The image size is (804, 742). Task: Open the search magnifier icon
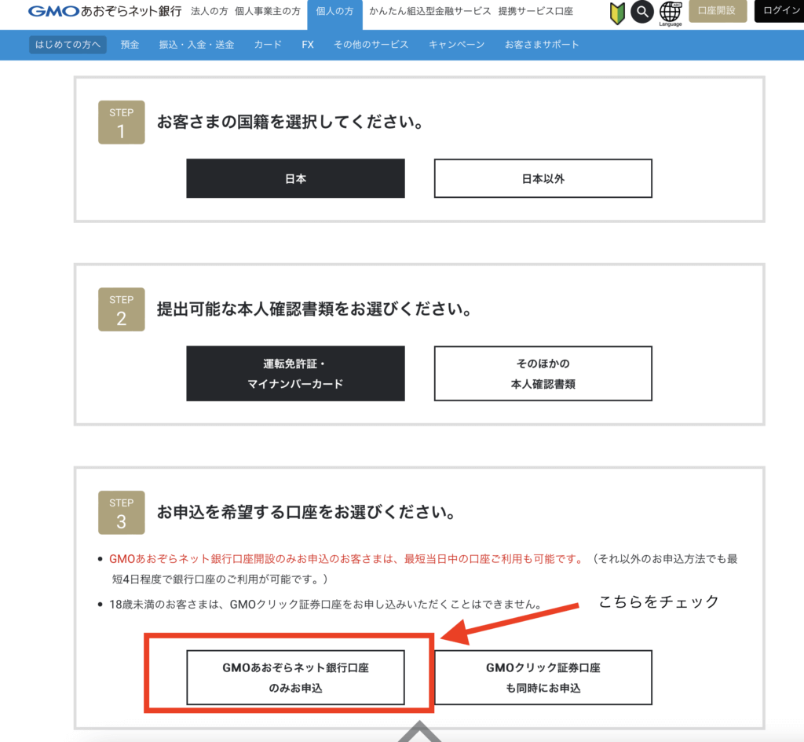642,12
